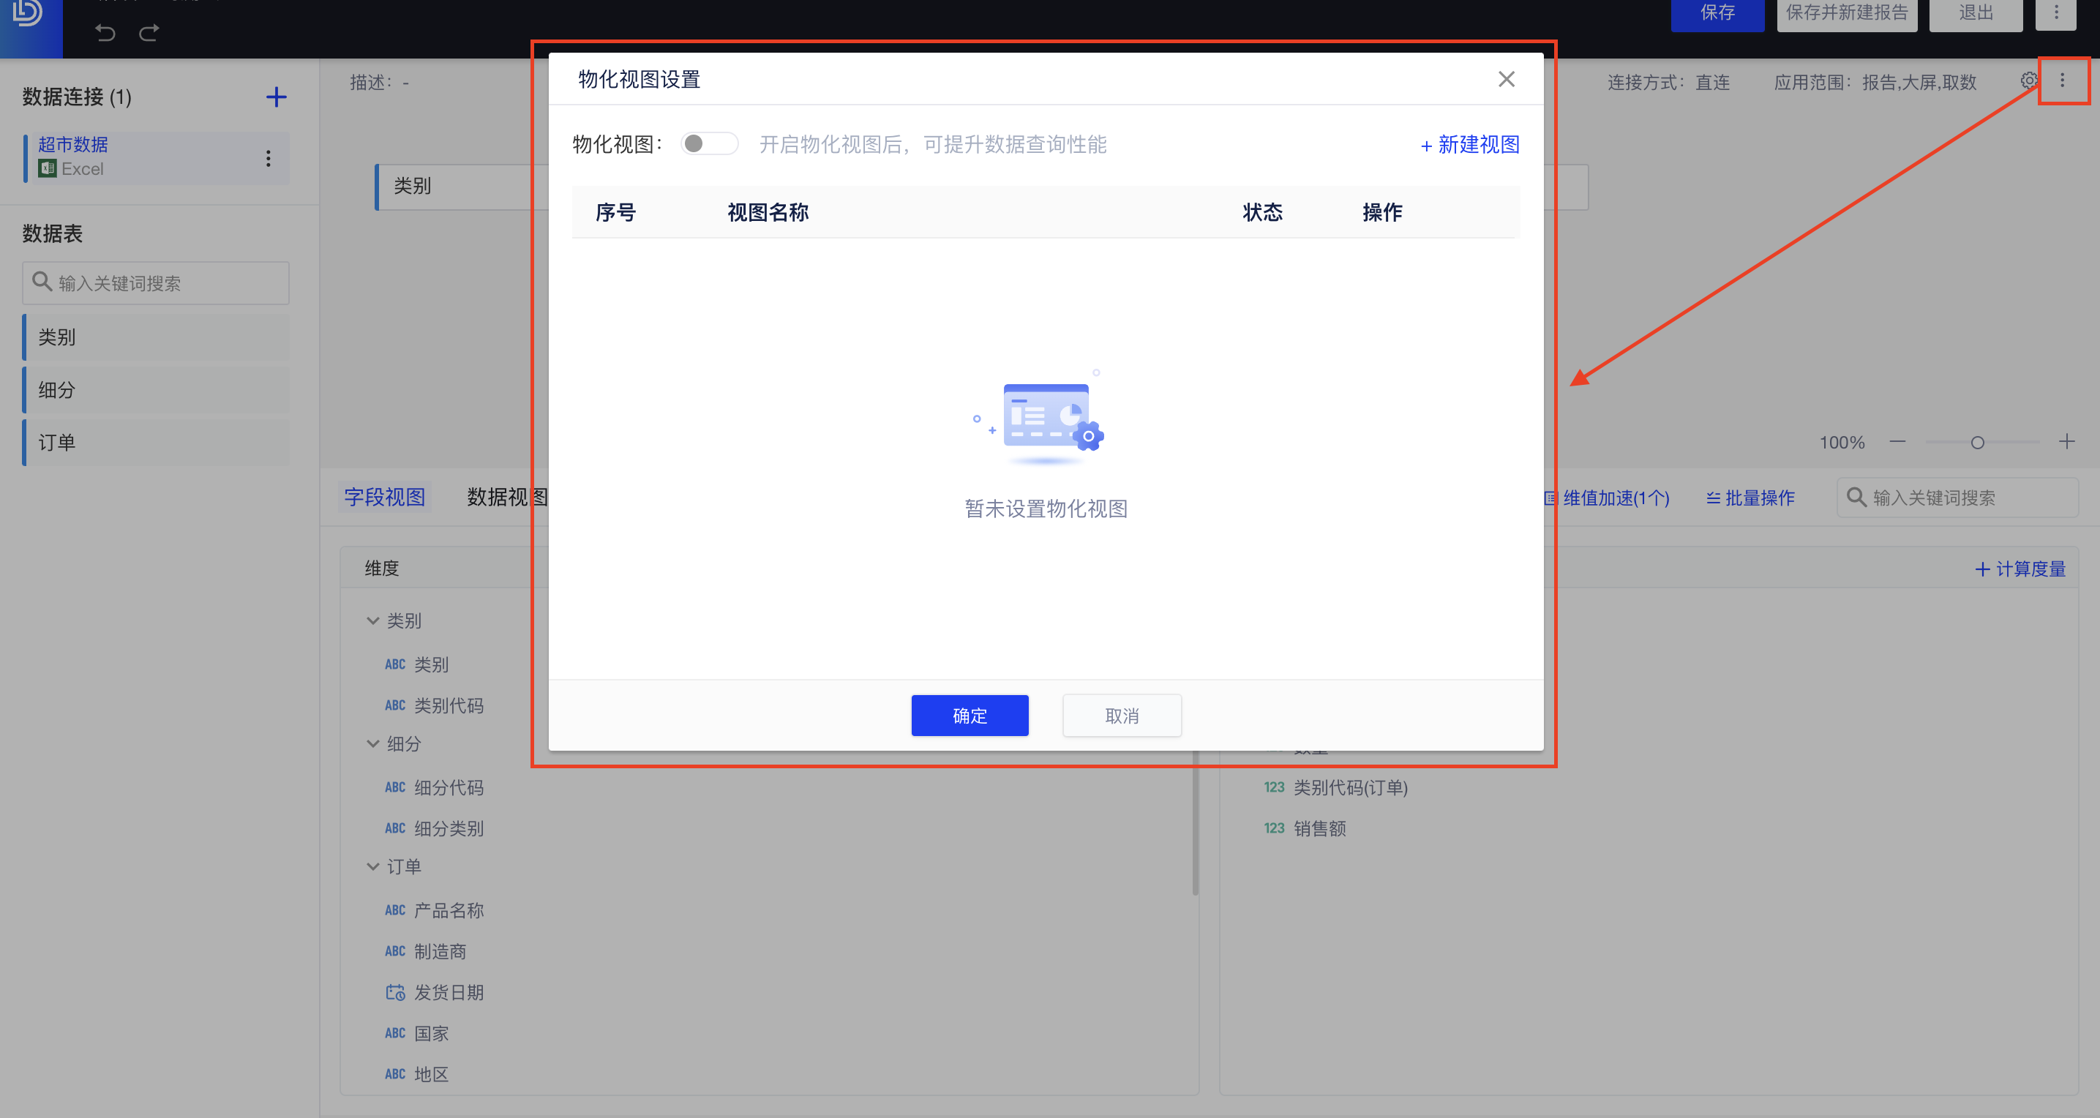Click the redo arrow icon

pyautogui.click(x=149, y=33)
